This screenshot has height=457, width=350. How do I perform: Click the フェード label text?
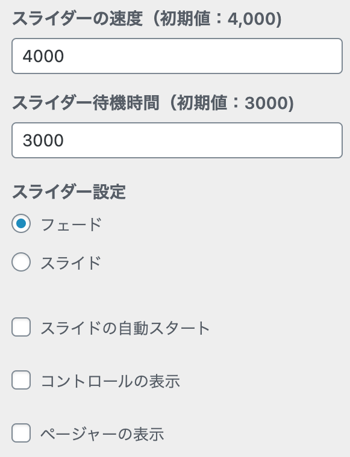(71, 225)
